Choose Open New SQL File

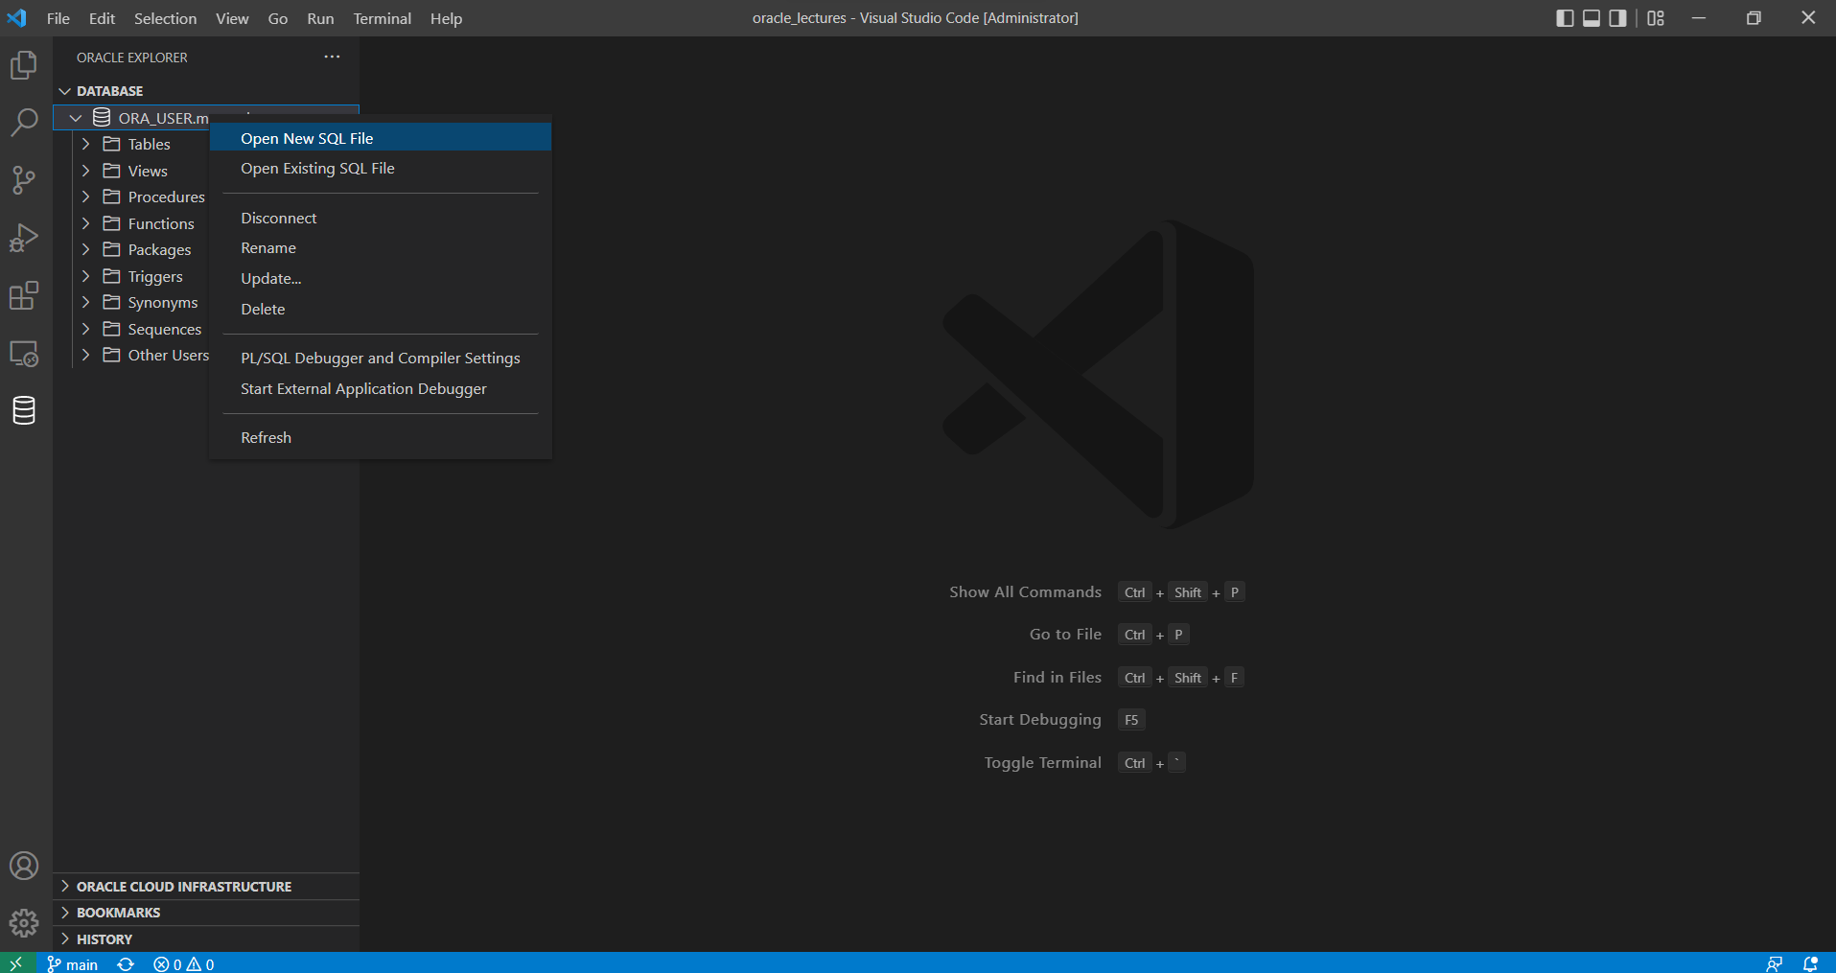point(381,138)
